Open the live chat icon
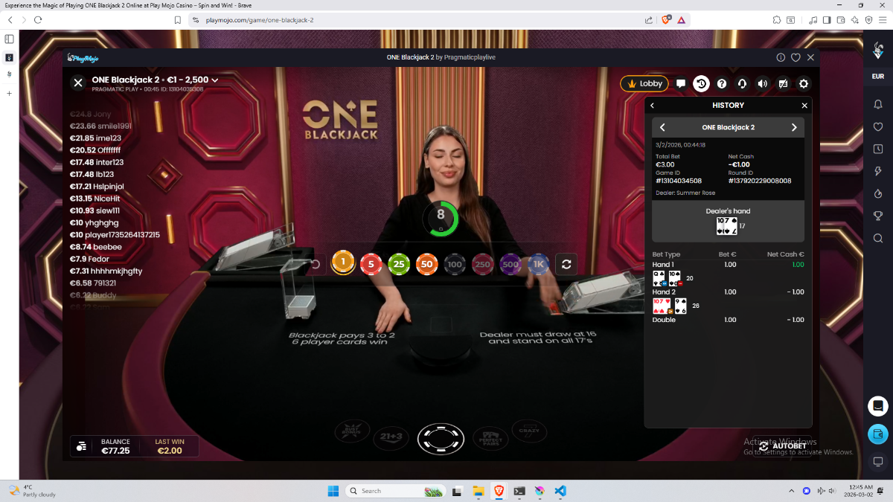This screenshot has height=502, width=893. (681, 84)
